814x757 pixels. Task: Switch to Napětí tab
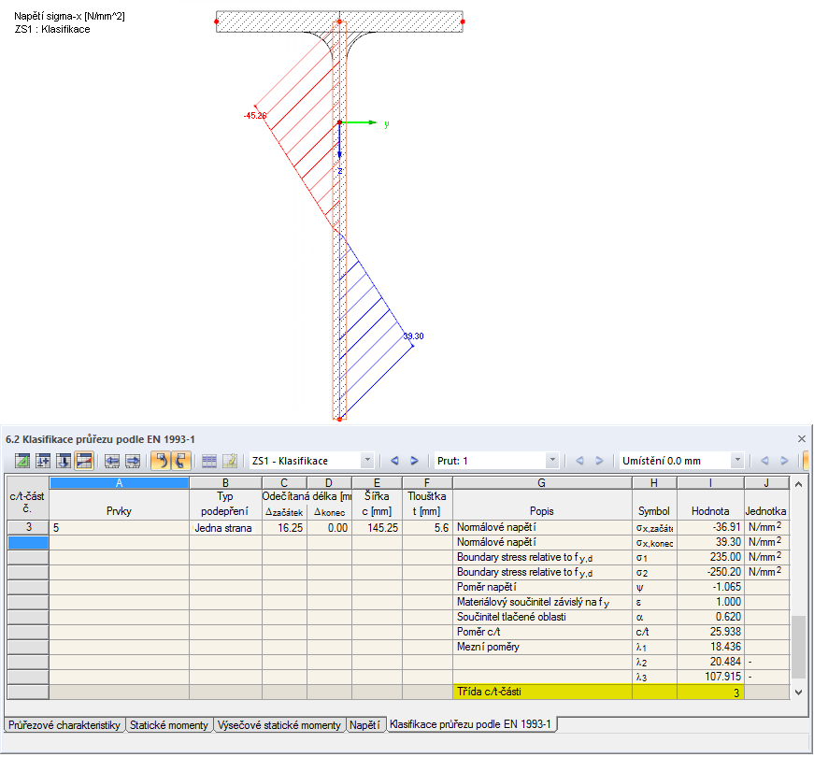[x=364, y=725]
